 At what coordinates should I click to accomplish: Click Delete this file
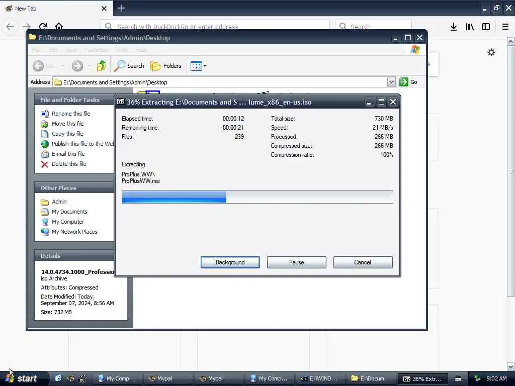pos(68,164)
